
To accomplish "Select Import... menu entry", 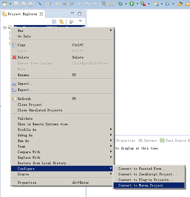I will point(62,84).
